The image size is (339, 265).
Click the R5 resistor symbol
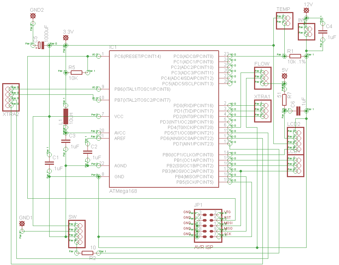click(x=77, y=73)
